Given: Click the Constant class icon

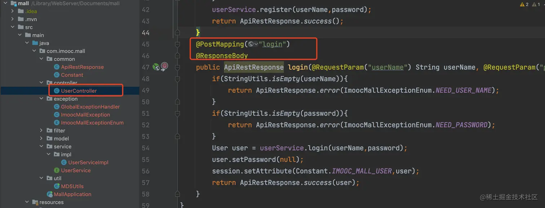Looking at the screenshot, I should pos(57,75).
